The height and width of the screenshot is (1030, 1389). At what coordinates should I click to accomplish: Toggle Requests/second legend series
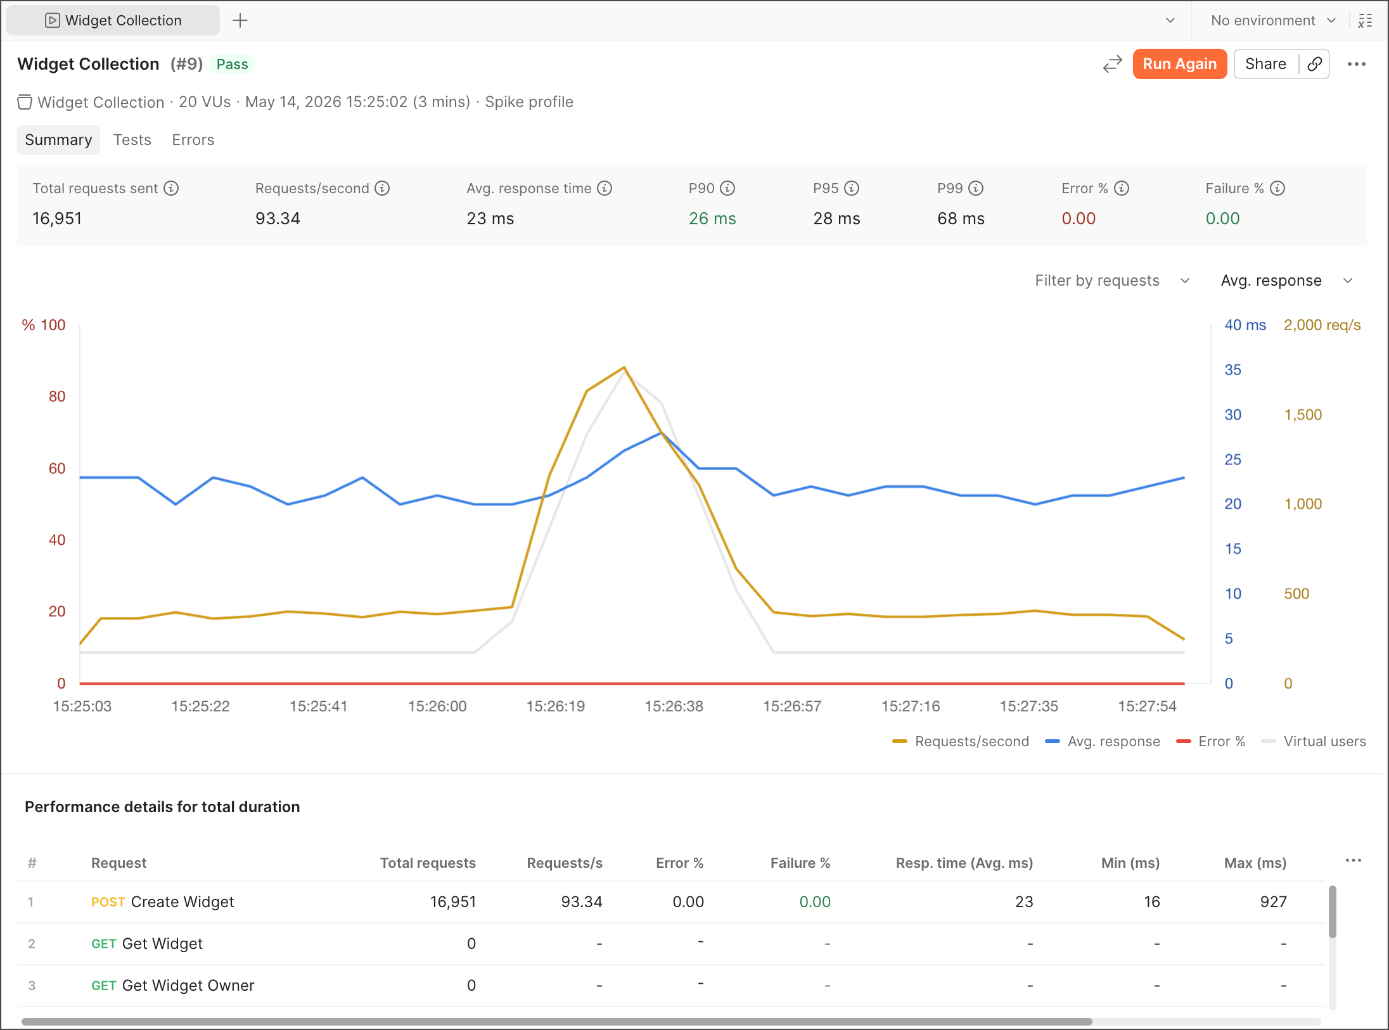point(960,741)
